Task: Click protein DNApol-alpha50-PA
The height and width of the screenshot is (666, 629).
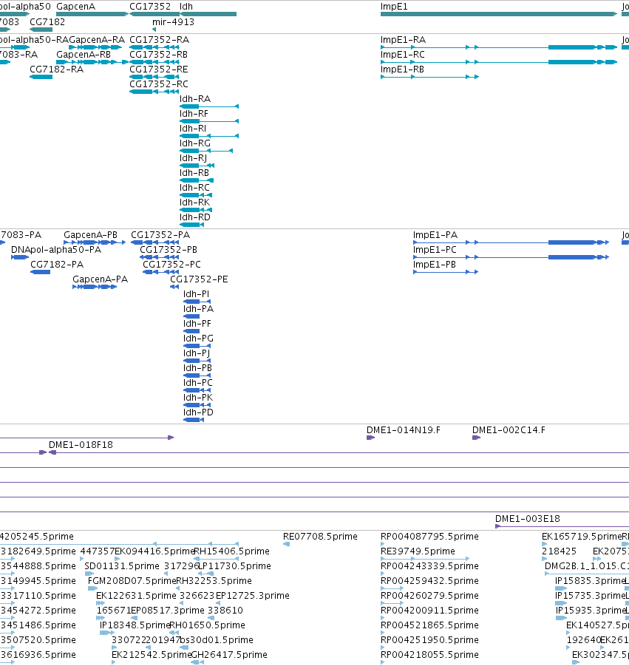Action: tap(56, 250)
